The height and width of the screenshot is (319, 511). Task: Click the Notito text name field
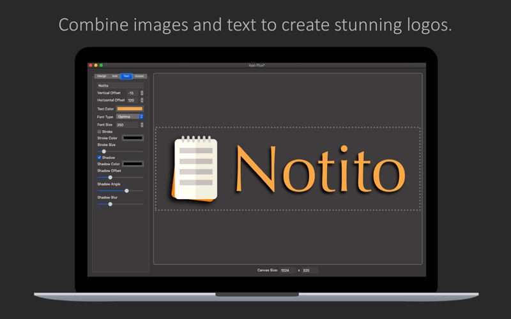(120, 85)
